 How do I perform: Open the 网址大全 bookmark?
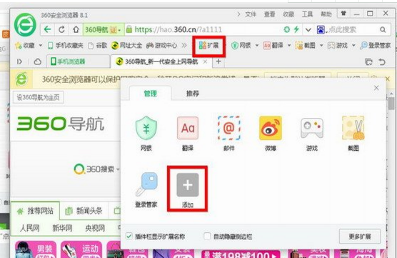pos(127,46)
